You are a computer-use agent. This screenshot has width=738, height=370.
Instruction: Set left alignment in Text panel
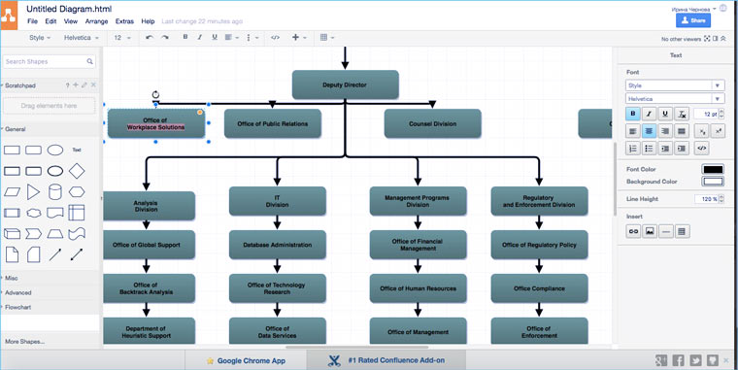(x=633, y=131)
